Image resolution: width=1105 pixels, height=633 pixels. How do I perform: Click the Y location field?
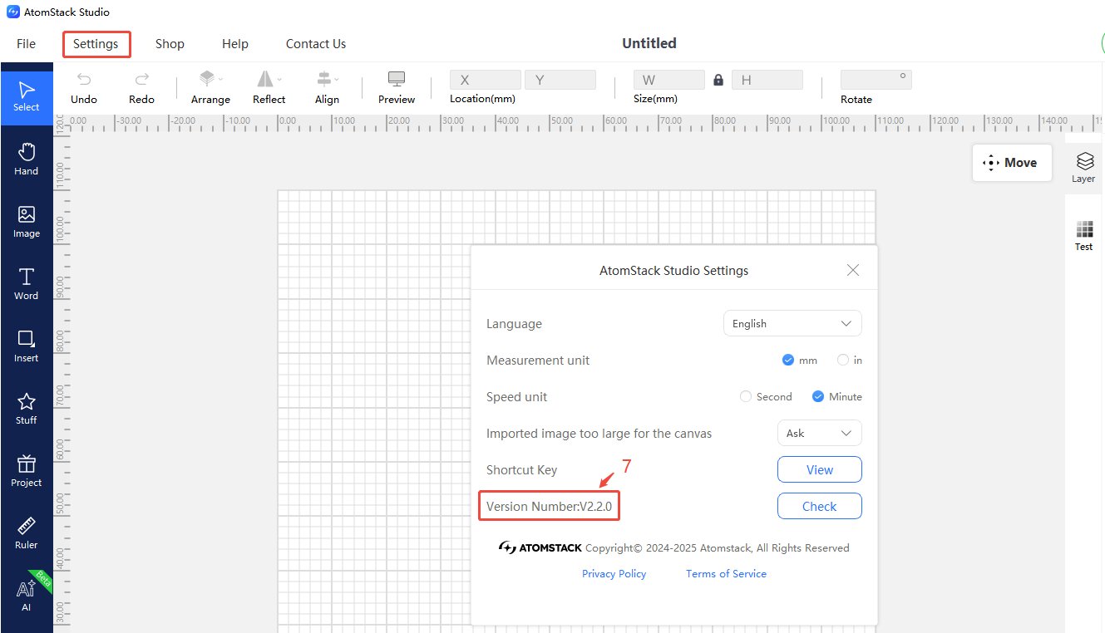pos(560,80)
